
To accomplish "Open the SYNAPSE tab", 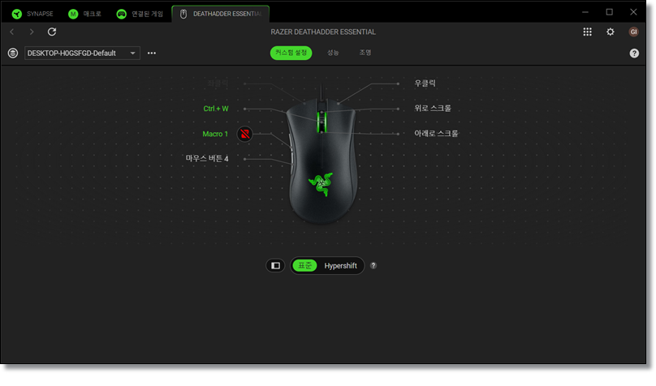I will pos(32,14).
